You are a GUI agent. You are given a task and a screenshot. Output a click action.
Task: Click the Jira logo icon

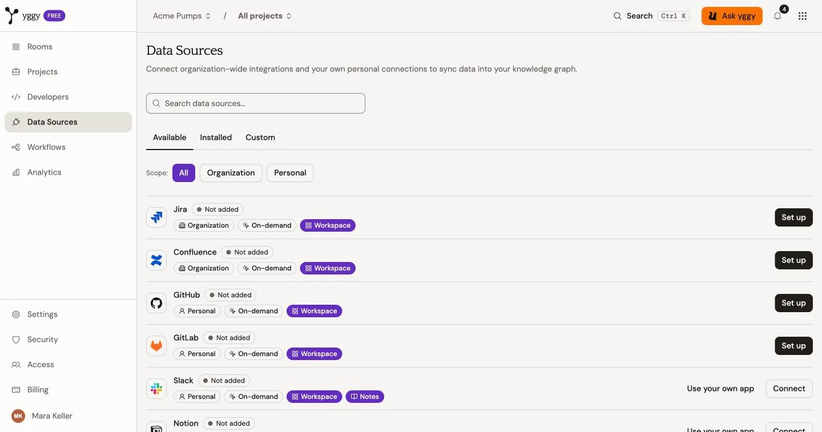pos(156,217)
